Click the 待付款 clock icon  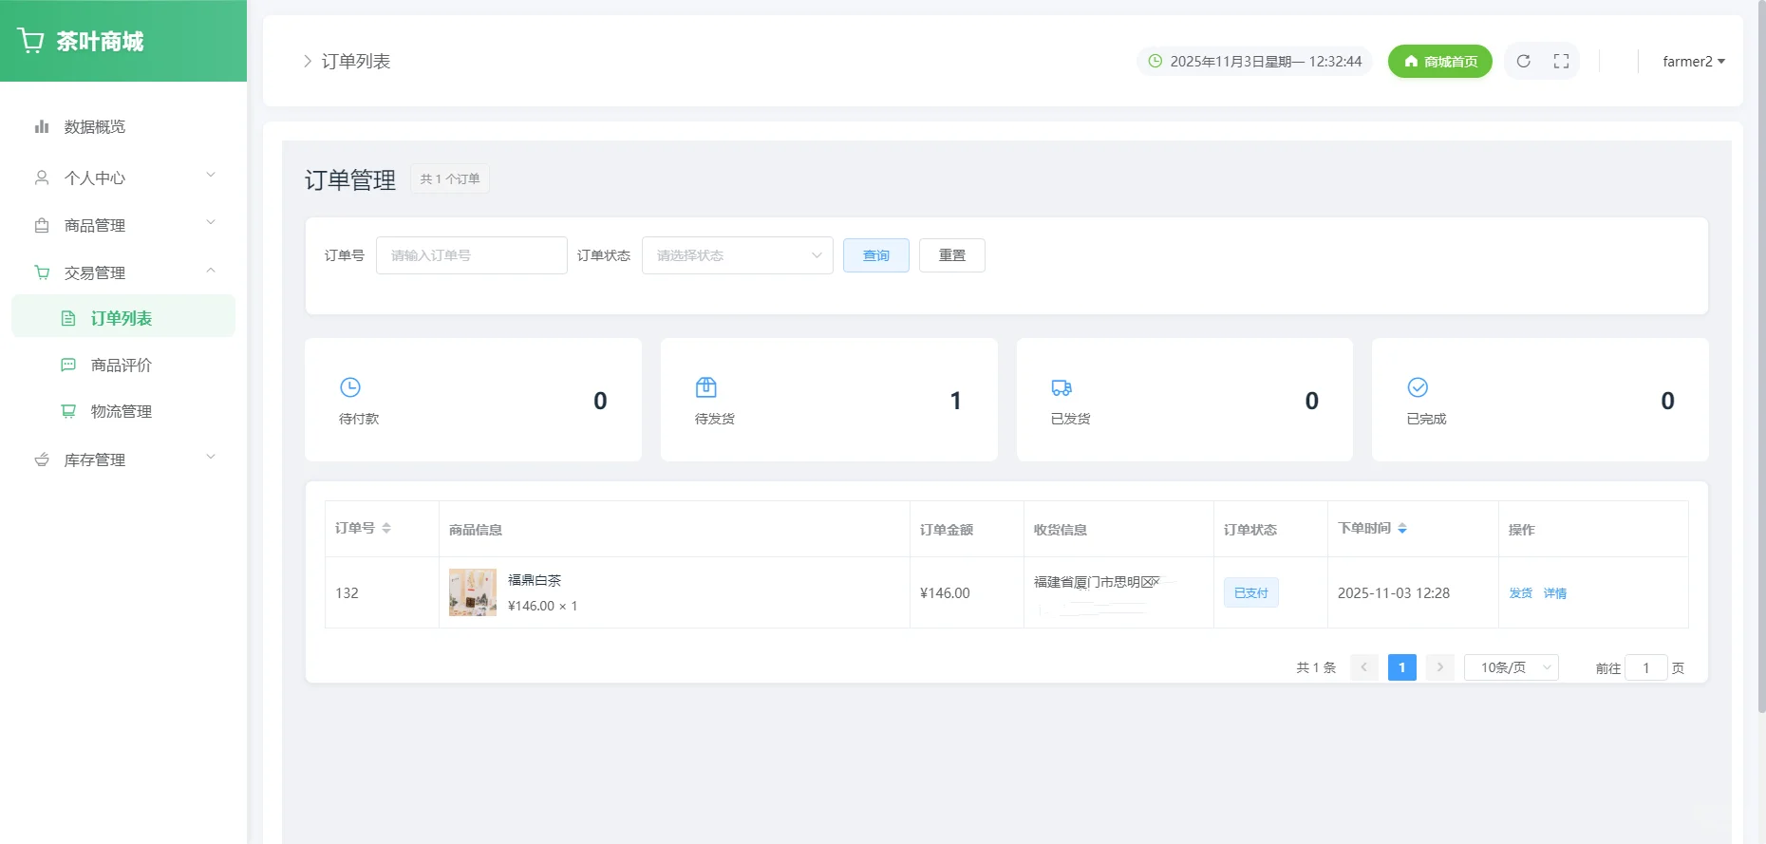350,387
